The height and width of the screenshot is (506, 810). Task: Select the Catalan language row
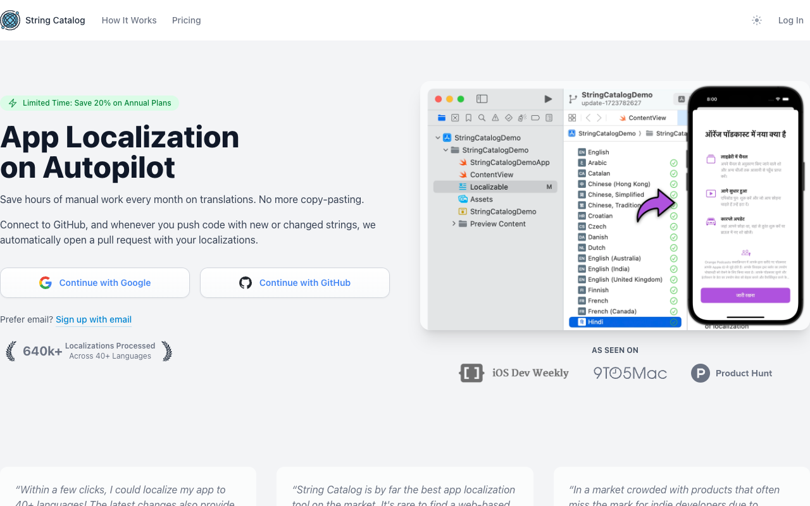click(x=628, y=173)
